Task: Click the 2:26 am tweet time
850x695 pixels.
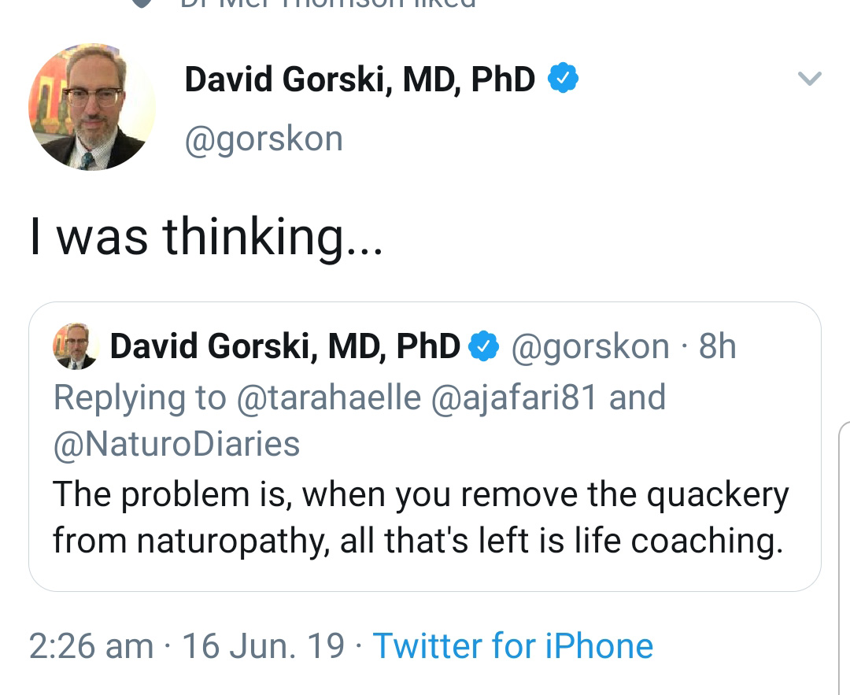Action: tap(91, 646)
